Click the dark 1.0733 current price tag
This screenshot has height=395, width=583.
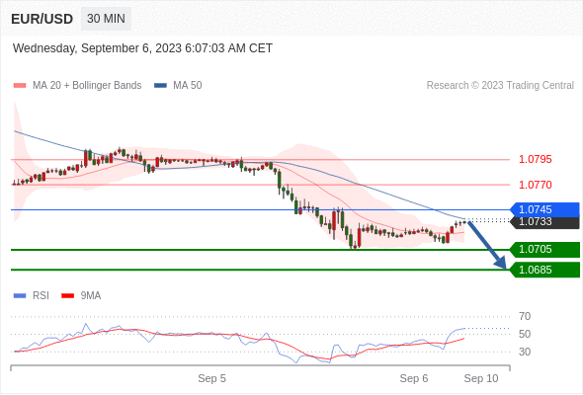544,222
